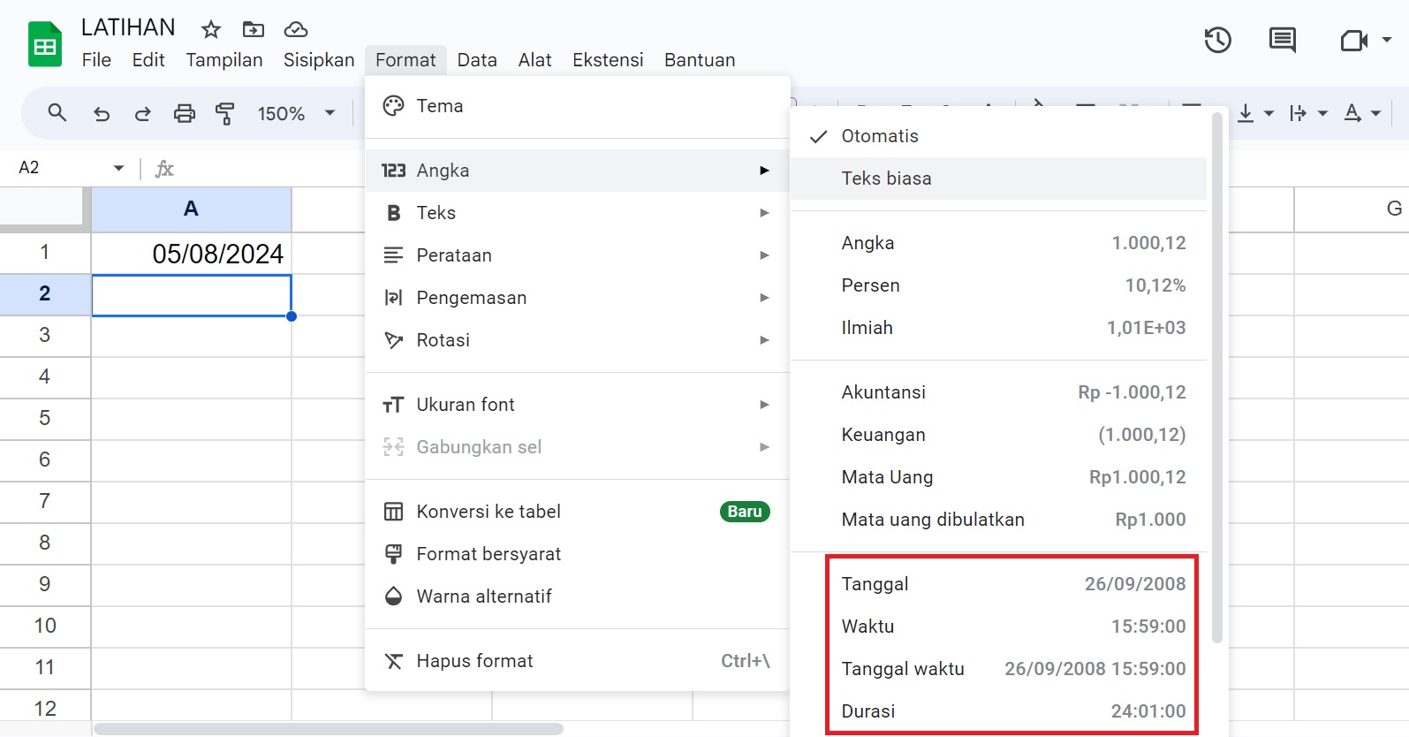Open the Angka number format submenu
Screen dimensions: 1409x737
577,171
